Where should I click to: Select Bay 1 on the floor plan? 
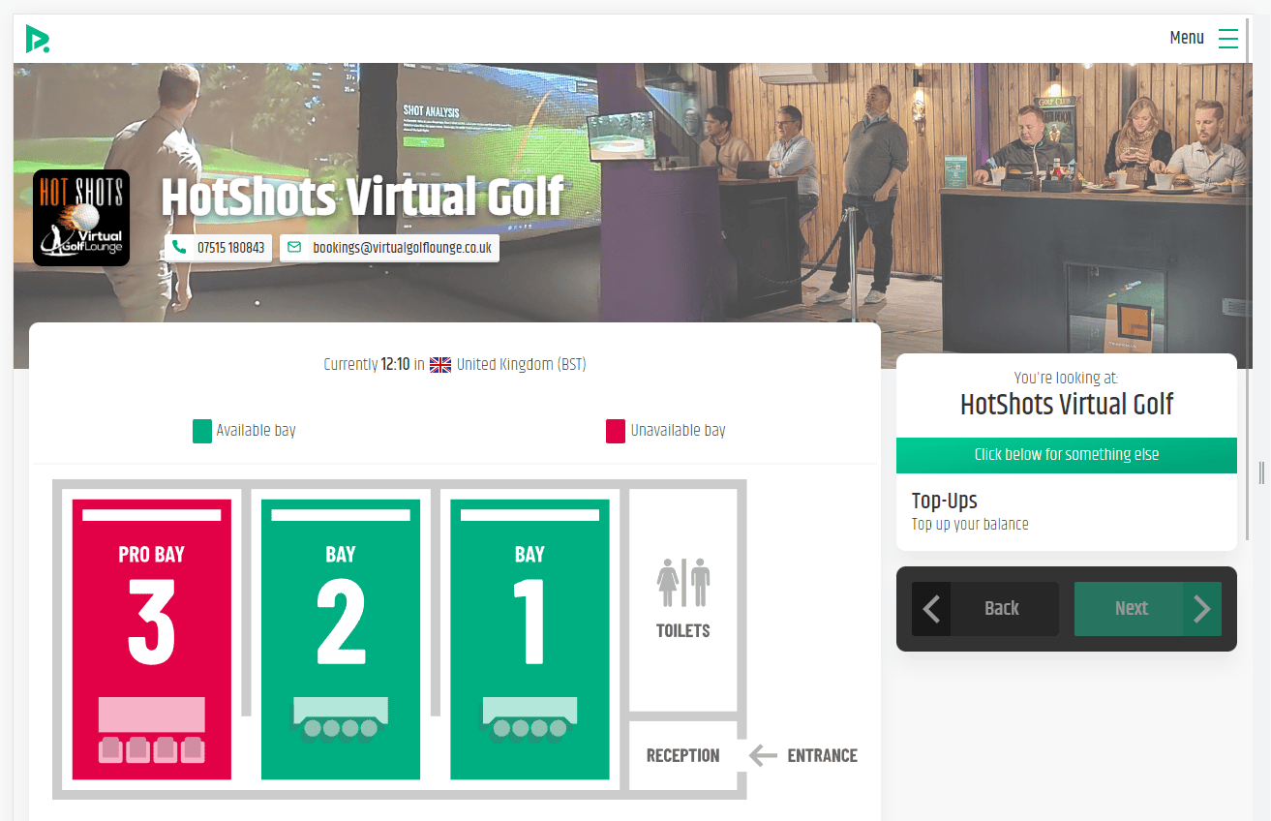[x=530, y=639]
